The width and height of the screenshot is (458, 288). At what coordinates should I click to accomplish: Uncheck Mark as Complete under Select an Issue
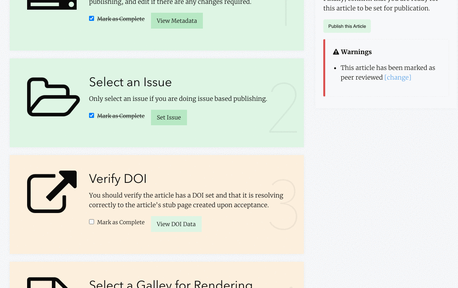point(91,116)
